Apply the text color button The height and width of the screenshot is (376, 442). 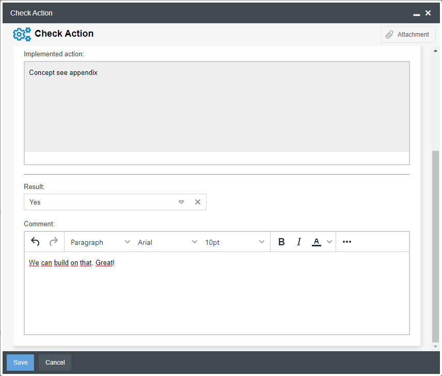(x=316, y=242)
